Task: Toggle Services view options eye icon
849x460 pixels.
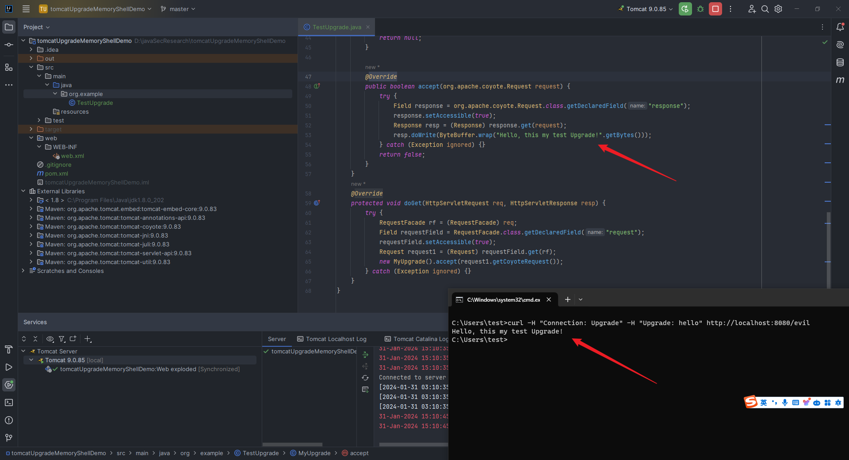Action: 50,339
